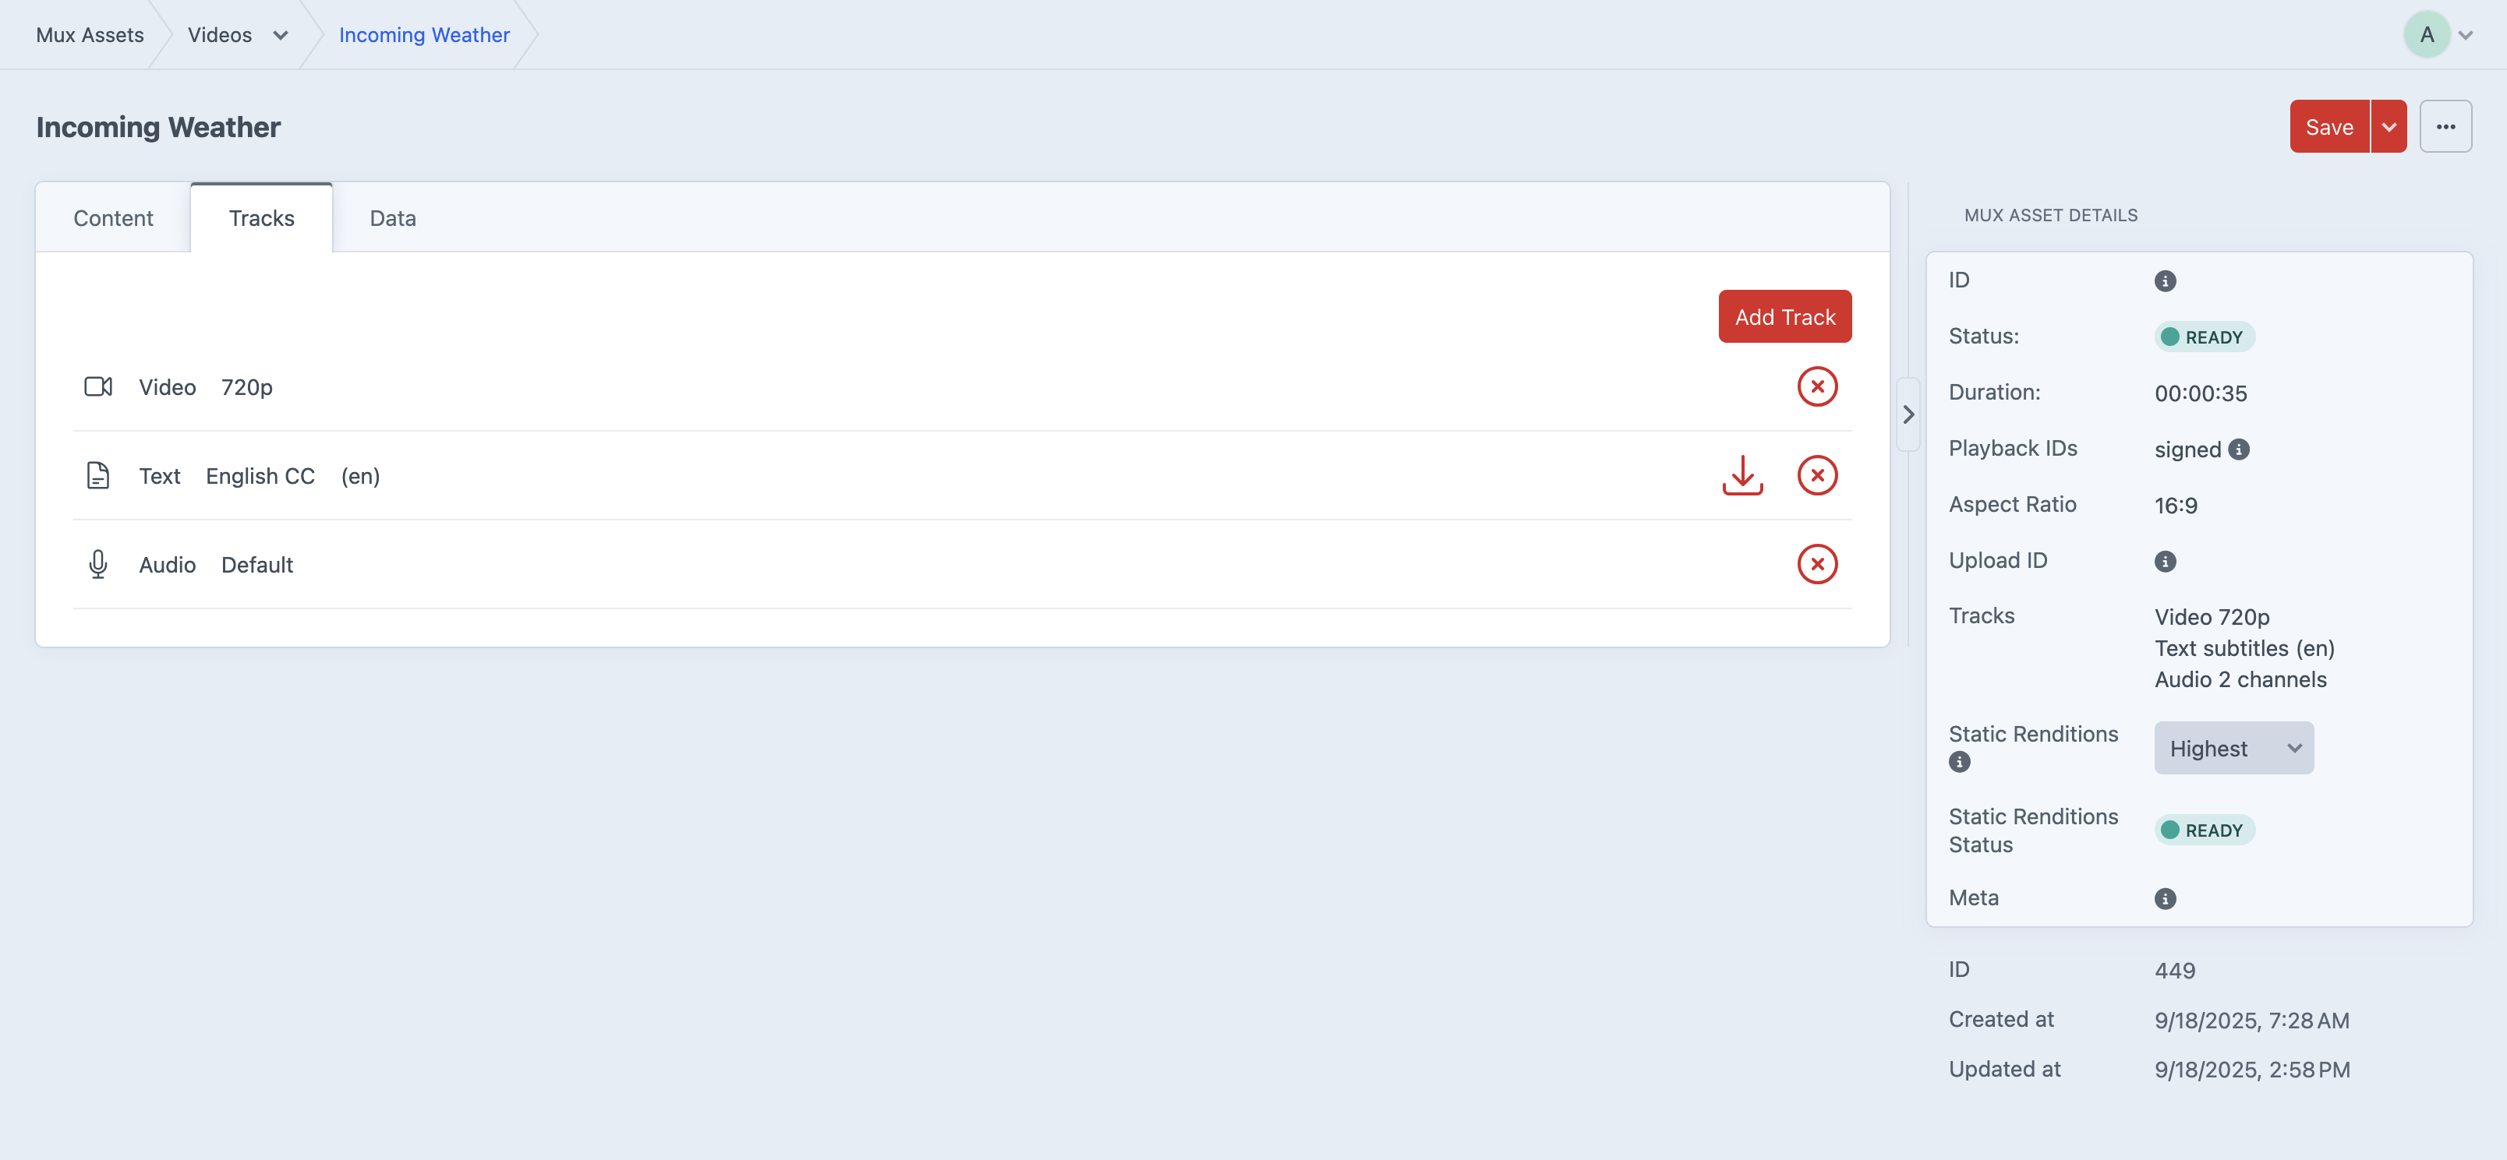The height and width of the screenshot is (1160, 2507).
Task: Open the three-dots more actions menu
Action: [2445, 128]
